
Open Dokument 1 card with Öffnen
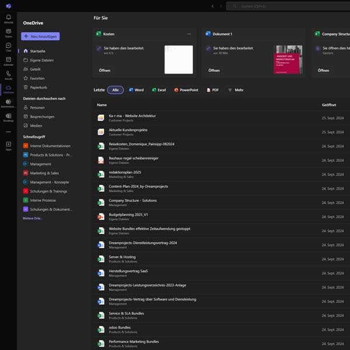tap(214, 71)
